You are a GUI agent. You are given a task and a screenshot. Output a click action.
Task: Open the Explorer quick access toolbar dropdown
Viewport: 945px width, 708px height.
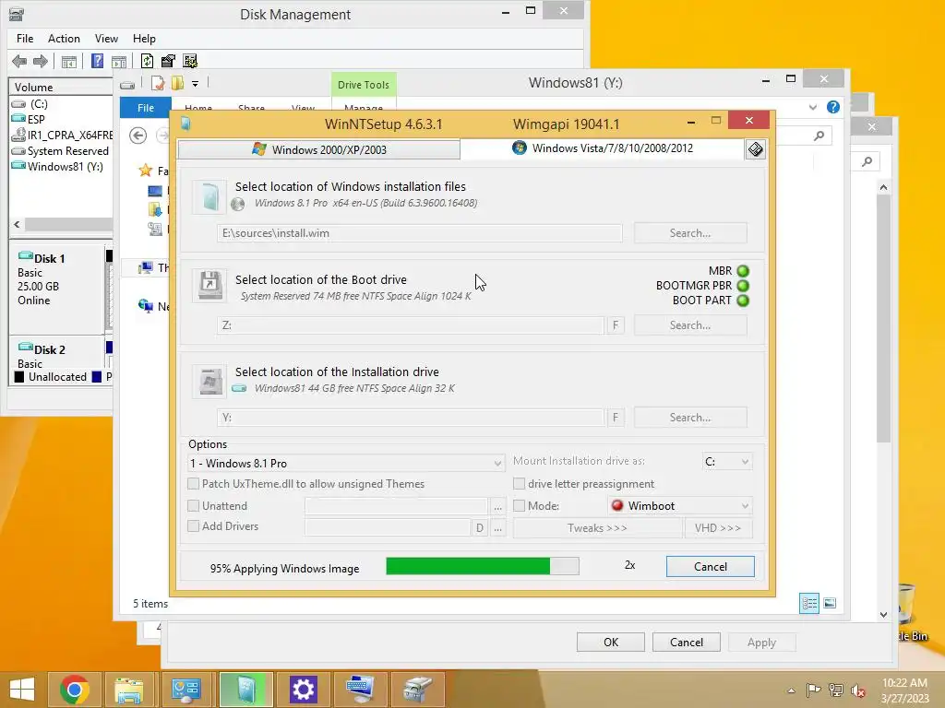tap(196, 84)
